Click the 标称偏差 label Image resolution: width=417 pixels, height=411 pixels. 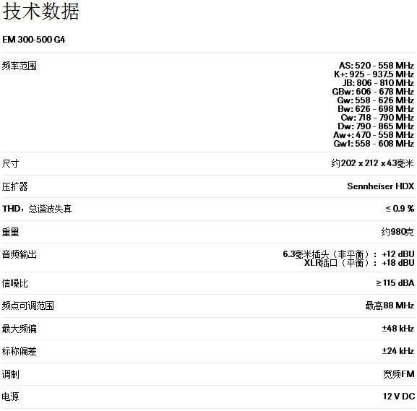(x=19, y=351)
